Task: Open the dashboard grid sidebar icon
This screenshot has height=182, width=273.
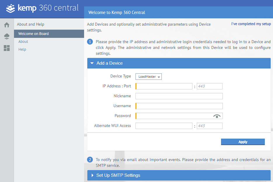Action: pos(7,48)
